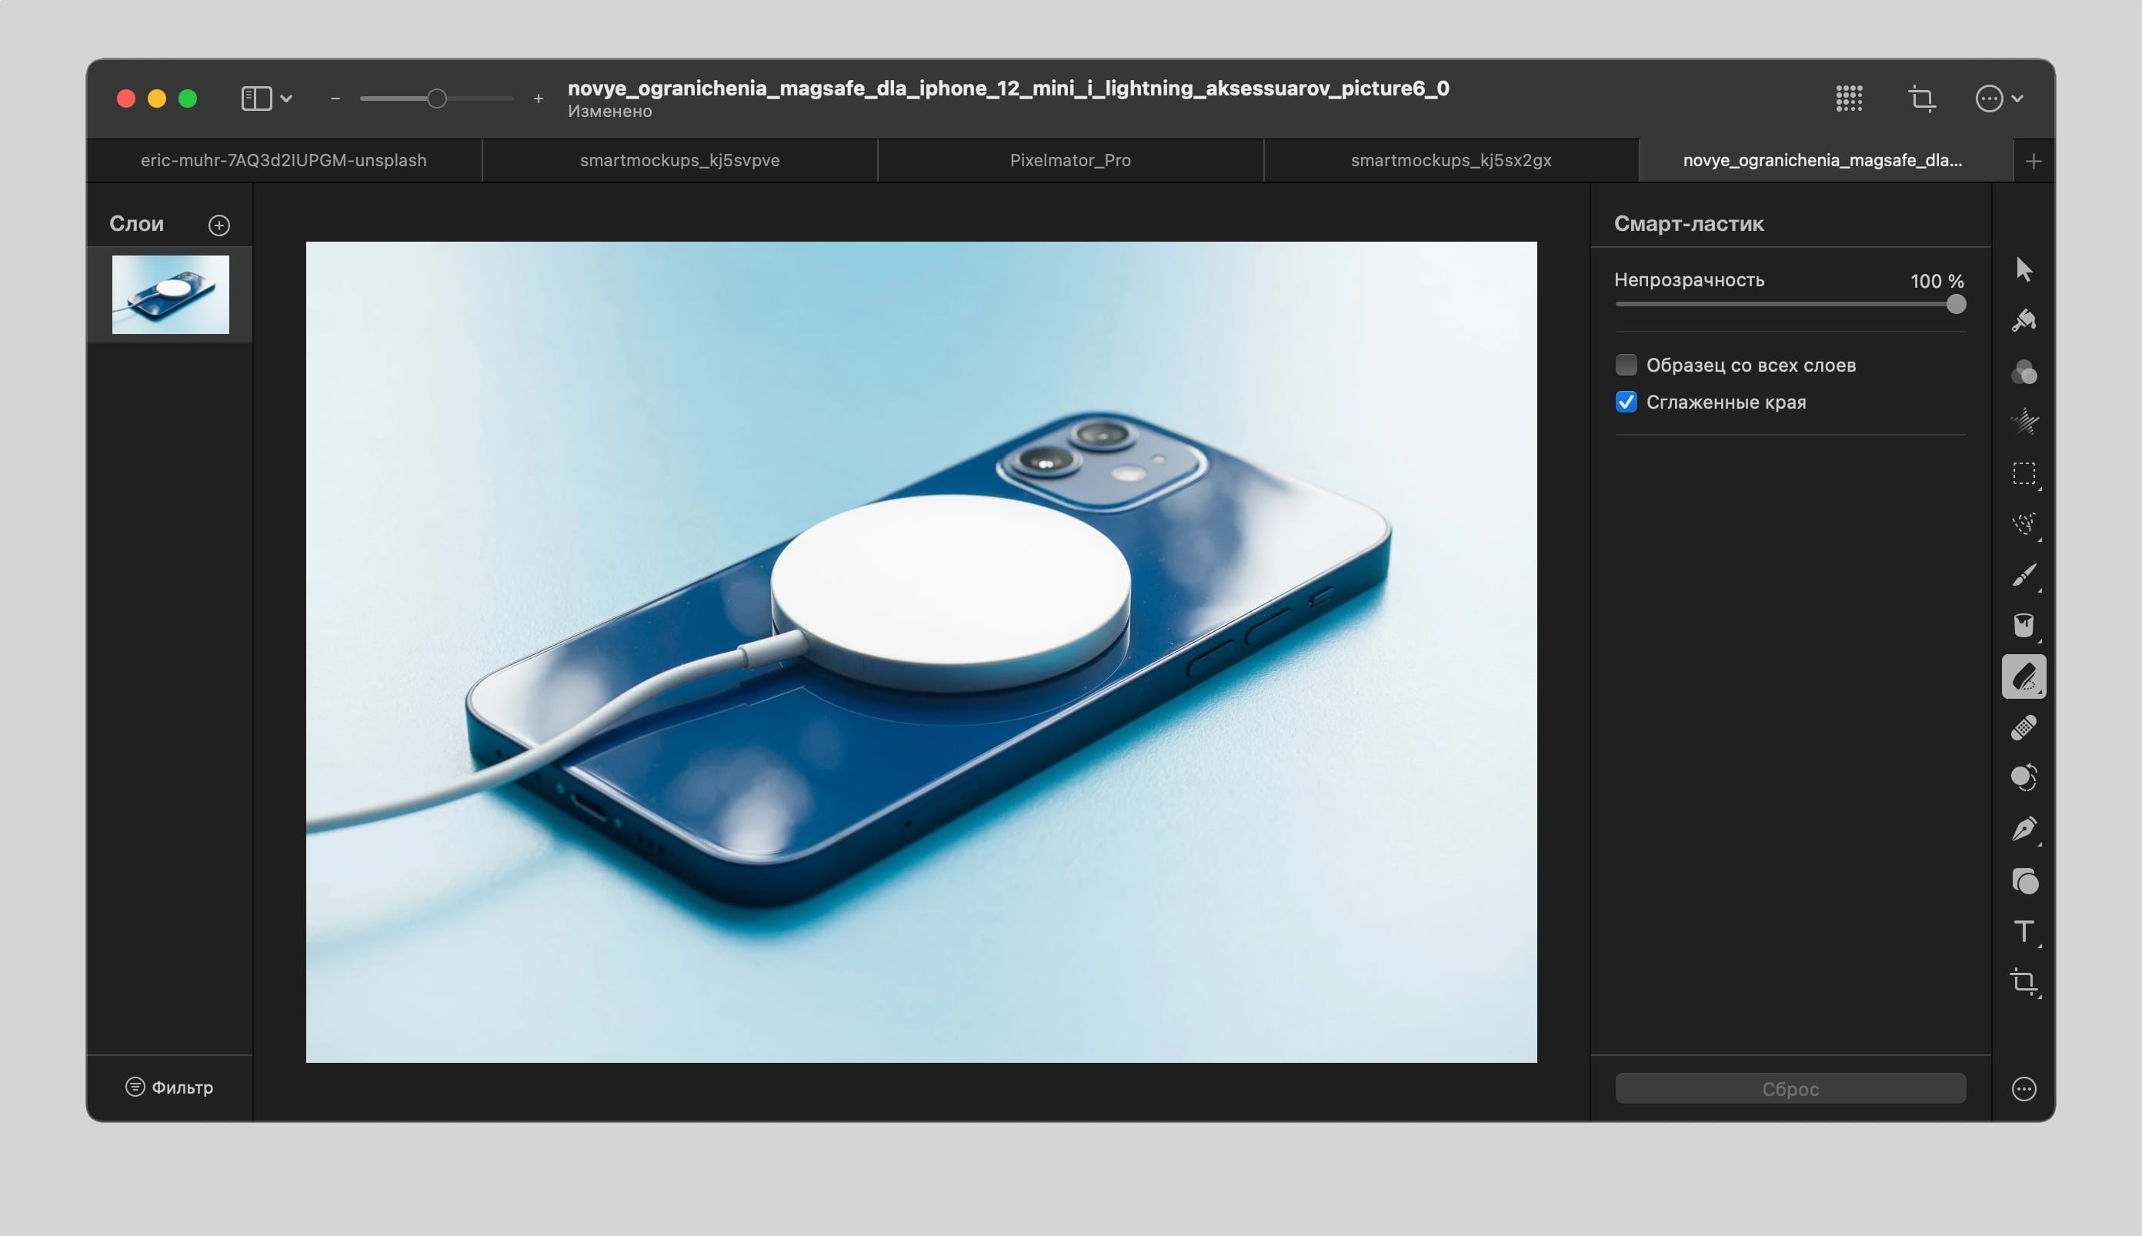Select the rectangular selection tool

(x=2024, y=473)
